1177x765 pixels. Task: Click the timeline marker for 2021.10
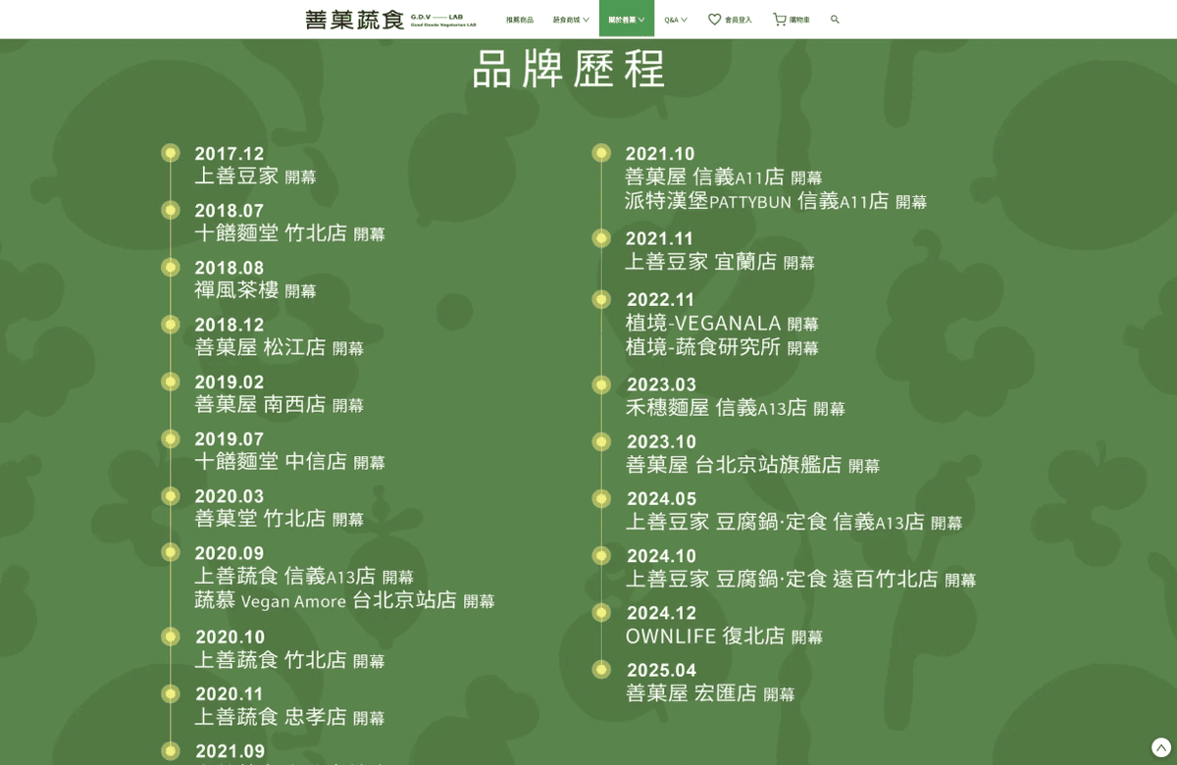pos(600,153)
